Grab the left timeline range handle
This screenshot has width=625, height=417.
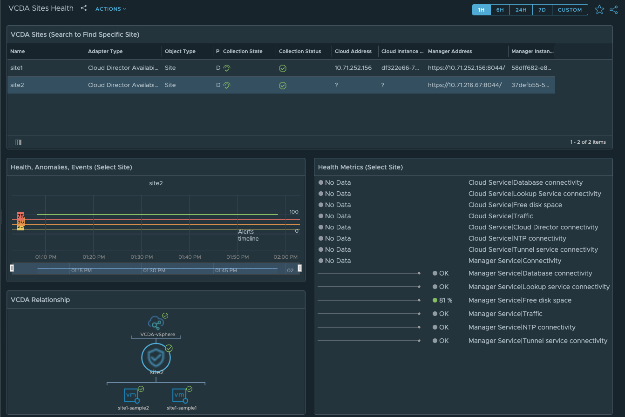point(12,268)
